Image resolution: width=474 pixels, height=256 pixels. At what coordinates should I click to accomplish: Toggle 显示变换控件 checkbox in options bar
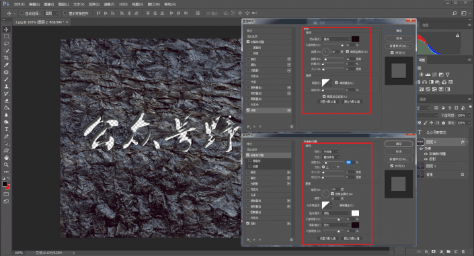pos(65,13)
